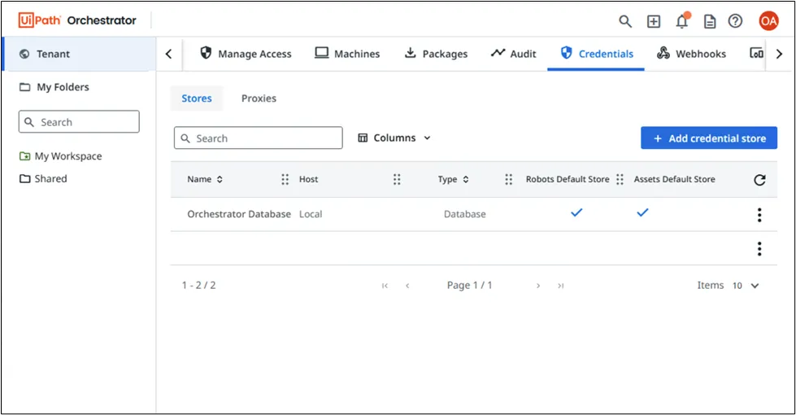The height and width of the screenshot is (415, 796).
Task: Switch to the Proxies sub-tab
Action: (x=259, y=98)
